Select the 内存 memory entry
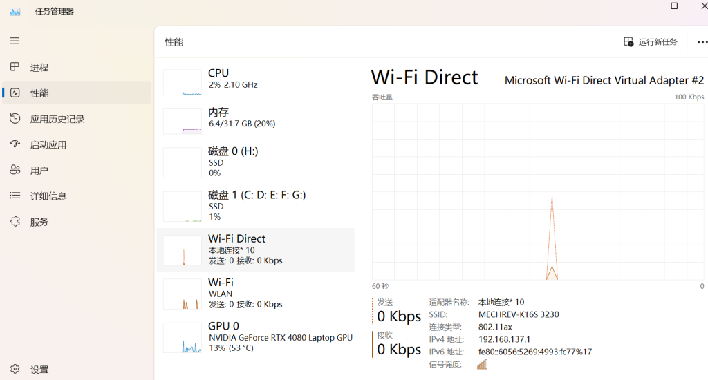The image size is (708, 380). [x=256, y=121]
